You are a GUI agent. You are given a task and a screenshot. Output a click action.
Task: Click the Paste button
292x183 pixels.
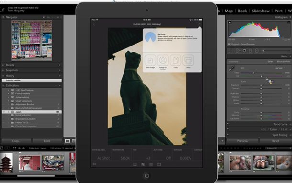pos(47,141)
